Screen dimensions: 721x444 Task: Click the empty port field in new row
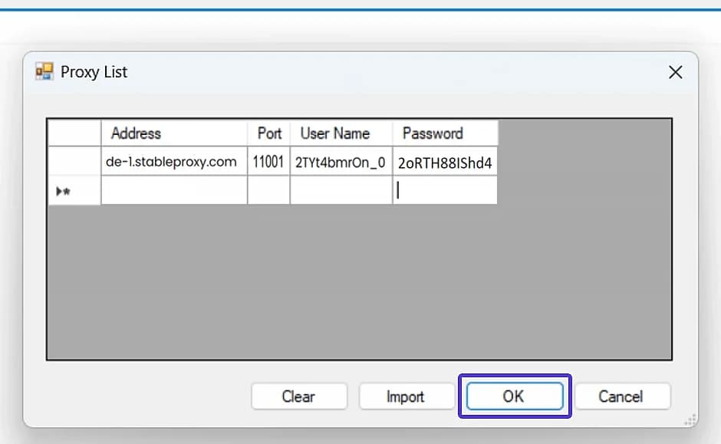(268, 190)
